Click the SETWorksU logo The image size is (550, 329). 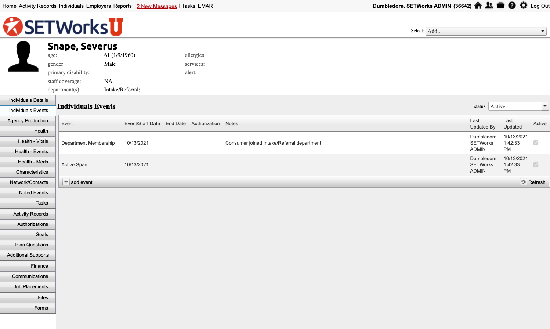[x=63, y=26]
